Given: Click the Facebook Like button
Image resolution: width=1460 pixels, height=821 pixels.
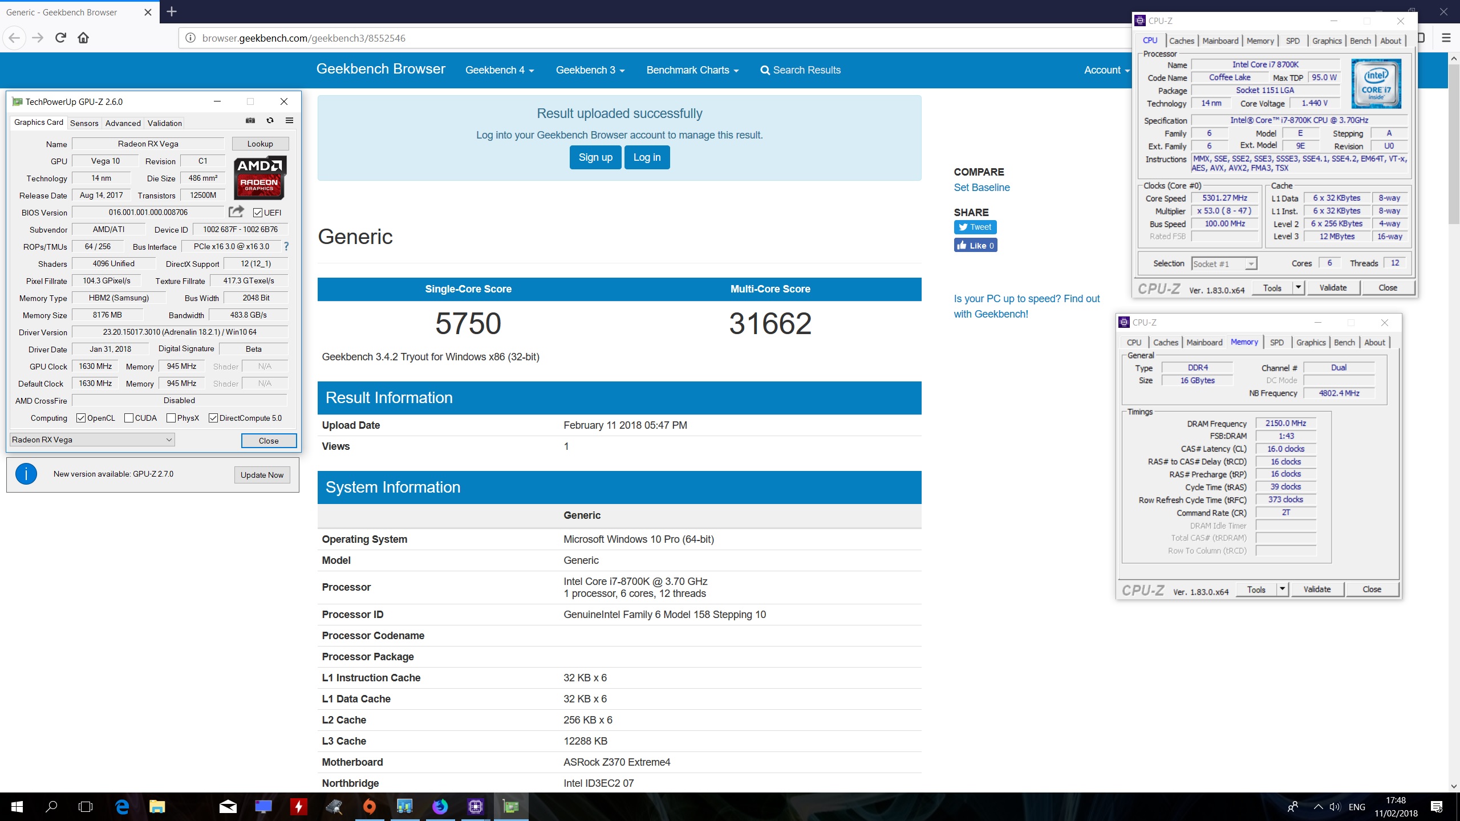Looking at the screenshot, I should pos(975,245).
